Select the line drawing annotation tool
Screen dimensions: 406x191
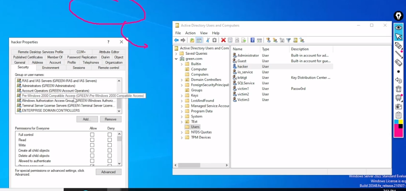click(399, 54)
